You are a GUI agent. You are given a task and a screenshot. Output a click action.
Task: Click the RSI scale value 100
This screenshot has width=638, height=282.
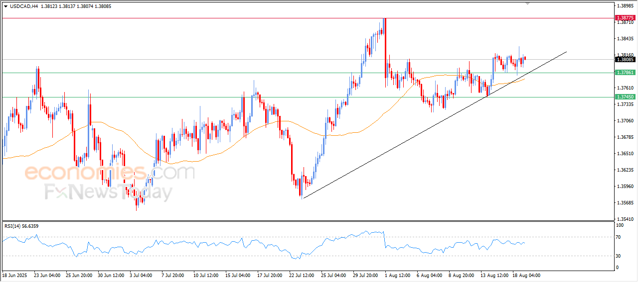621,226
